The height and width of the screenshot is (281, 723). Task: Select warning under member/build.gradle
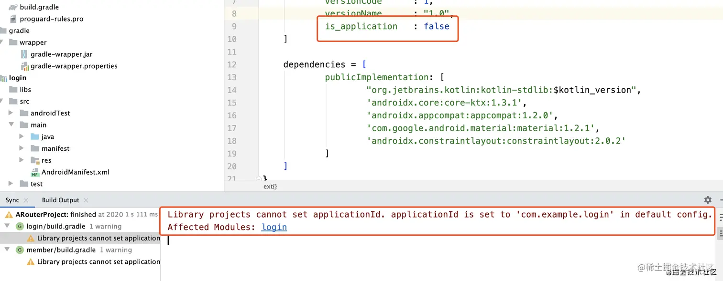coord(98,261)
